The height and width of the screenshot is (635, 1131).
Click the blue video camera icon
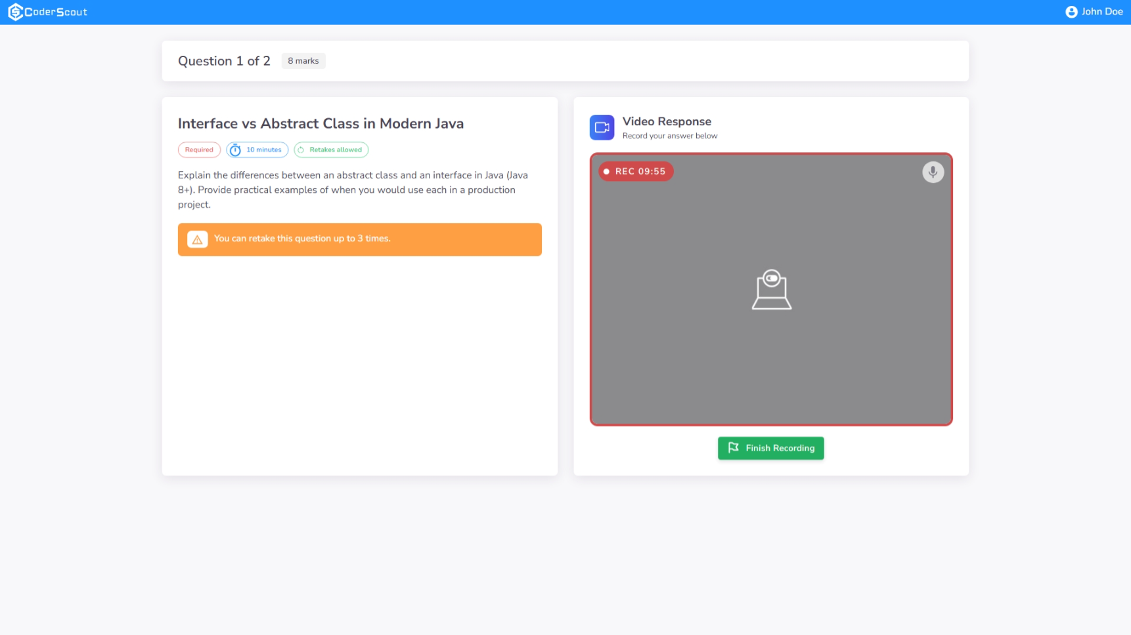[601, 127]
